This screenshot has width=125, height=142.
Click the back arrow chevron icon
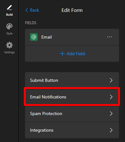27,10
